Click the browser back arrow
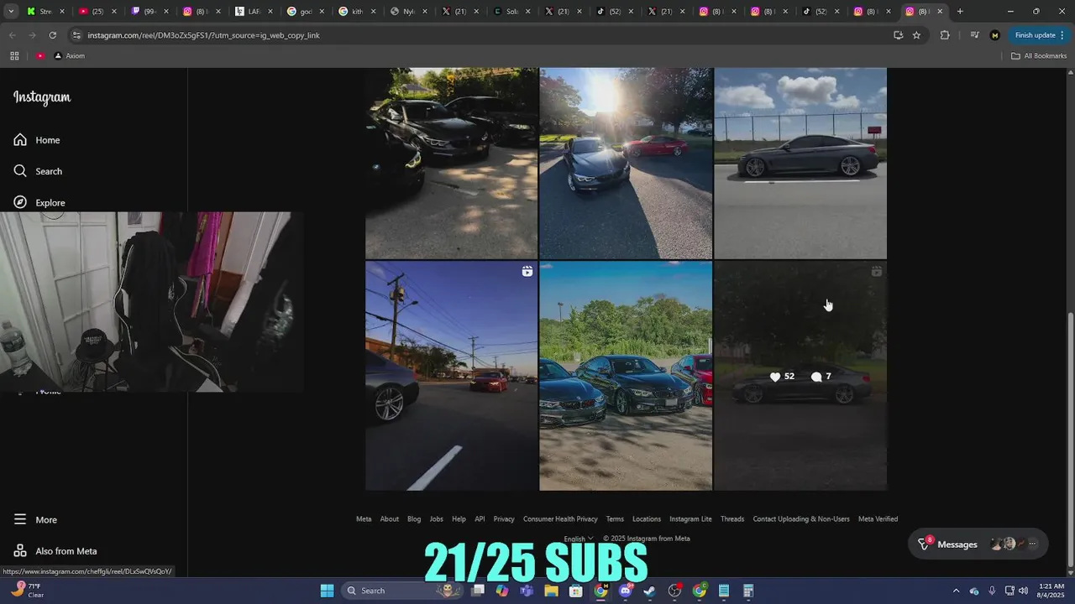Screen dimensions: 1075x604 click(x=12, y=35)
